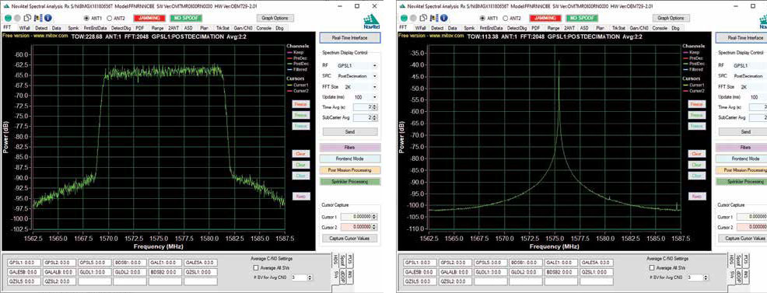The height and width of the screenshot is (293, 767).
Task: Click red Freeze button in left window
Action: click(301, 104)
